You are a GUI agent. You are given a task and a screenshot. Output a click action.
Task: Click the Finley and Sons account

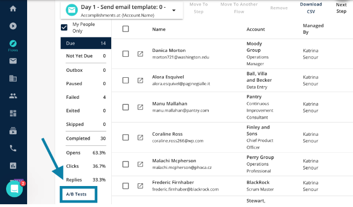coord(258,130)
